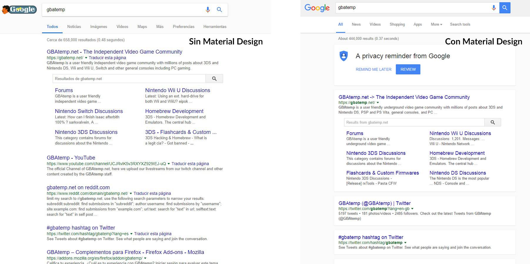Image resolution: width=530 pixels, height=264 pixels.
Task: Open 'Homebrew Development' sitelink in the right page
Action: click(457, 153)
